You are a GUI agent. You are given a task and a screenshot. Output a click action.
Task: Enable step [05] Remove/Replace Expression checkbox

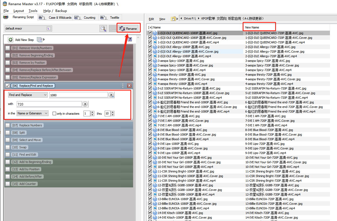click(x=8, y=77)
